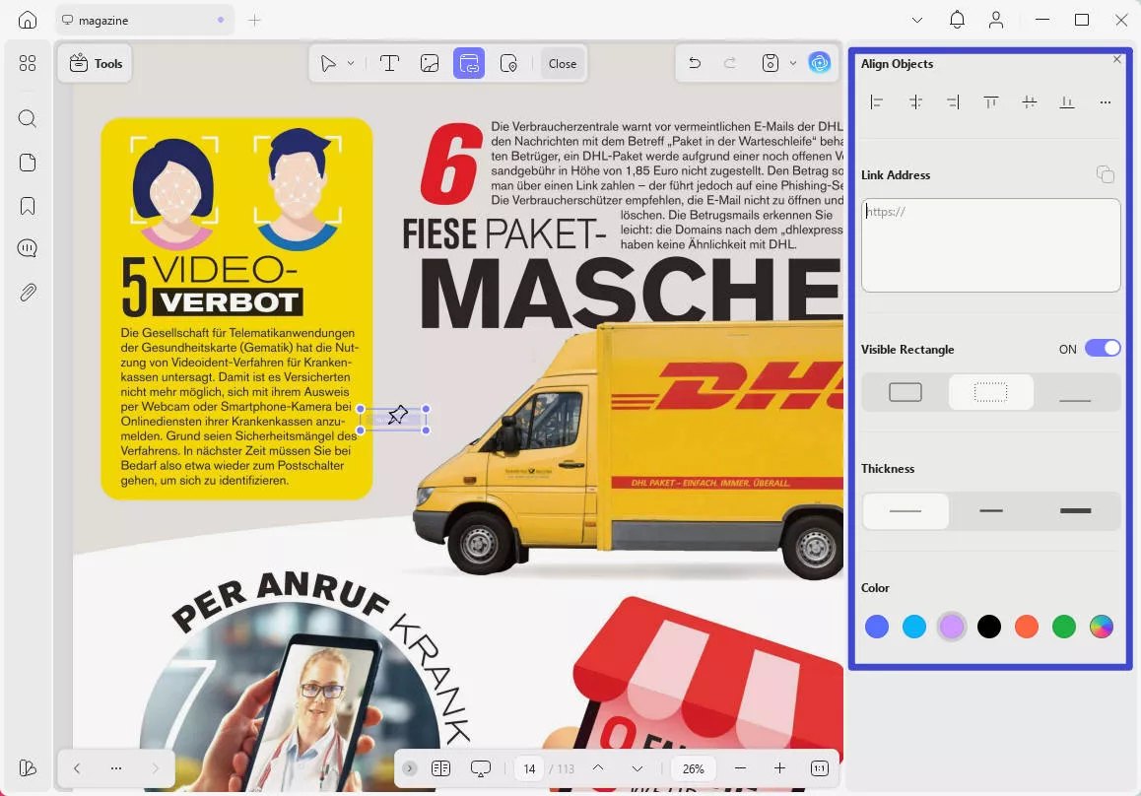Open the save options dropdown arrow
Image resolution: width=1141 pixels, height=796 pixels.
point(793,63)
